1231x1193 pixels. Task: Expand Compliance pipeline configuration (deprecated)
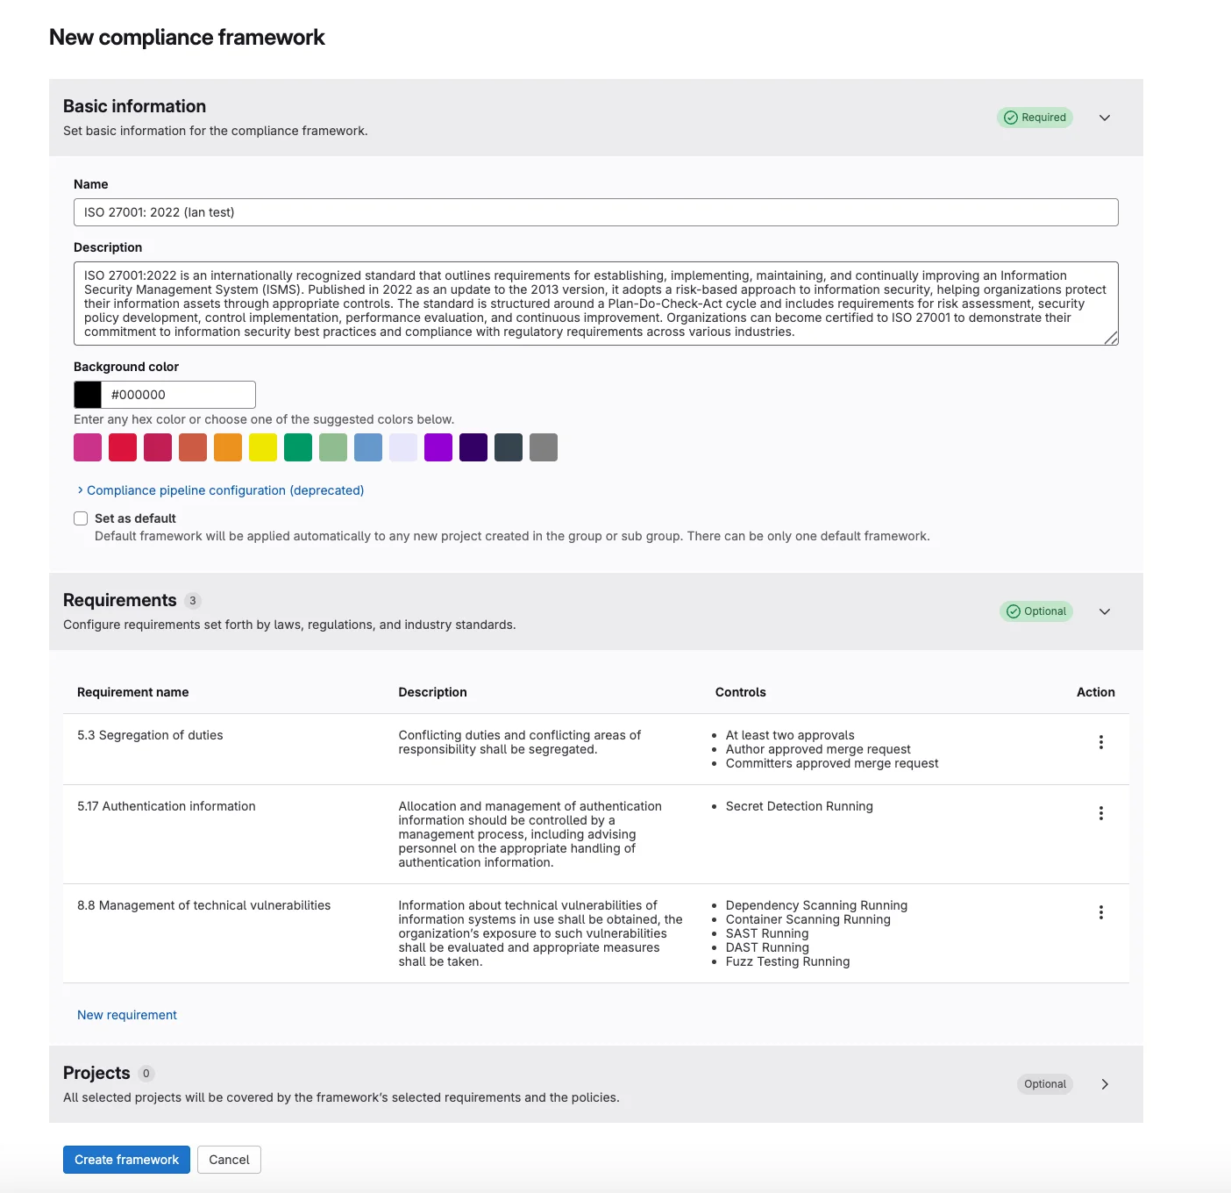click(224, 489)
